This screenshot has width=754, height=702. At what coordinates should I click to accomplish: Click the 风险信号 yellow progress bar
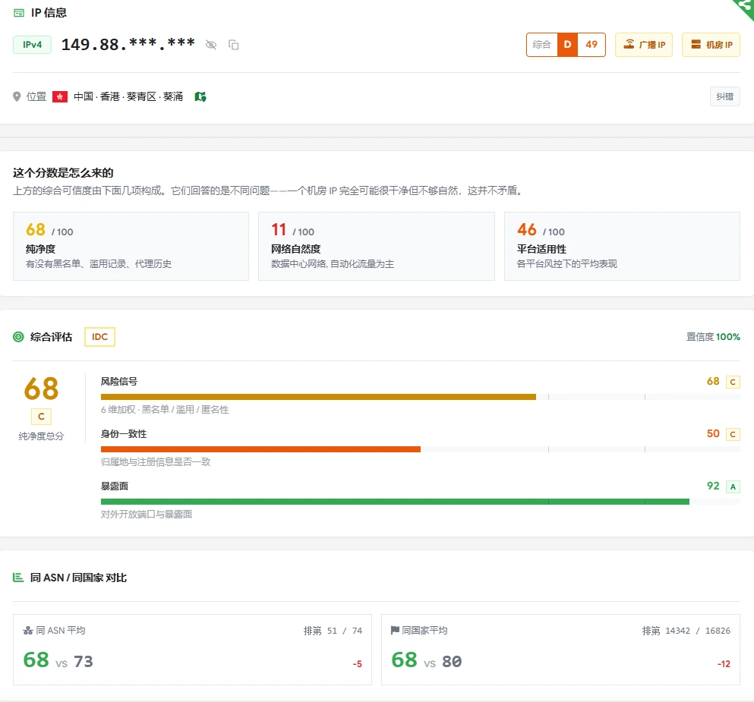point(318,397)
